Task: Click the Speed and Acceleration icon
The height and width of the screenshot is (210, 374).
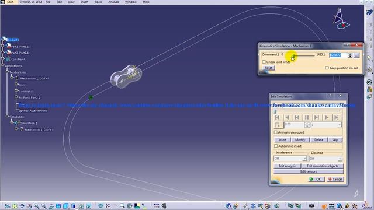Action: [x=268, y=206]
